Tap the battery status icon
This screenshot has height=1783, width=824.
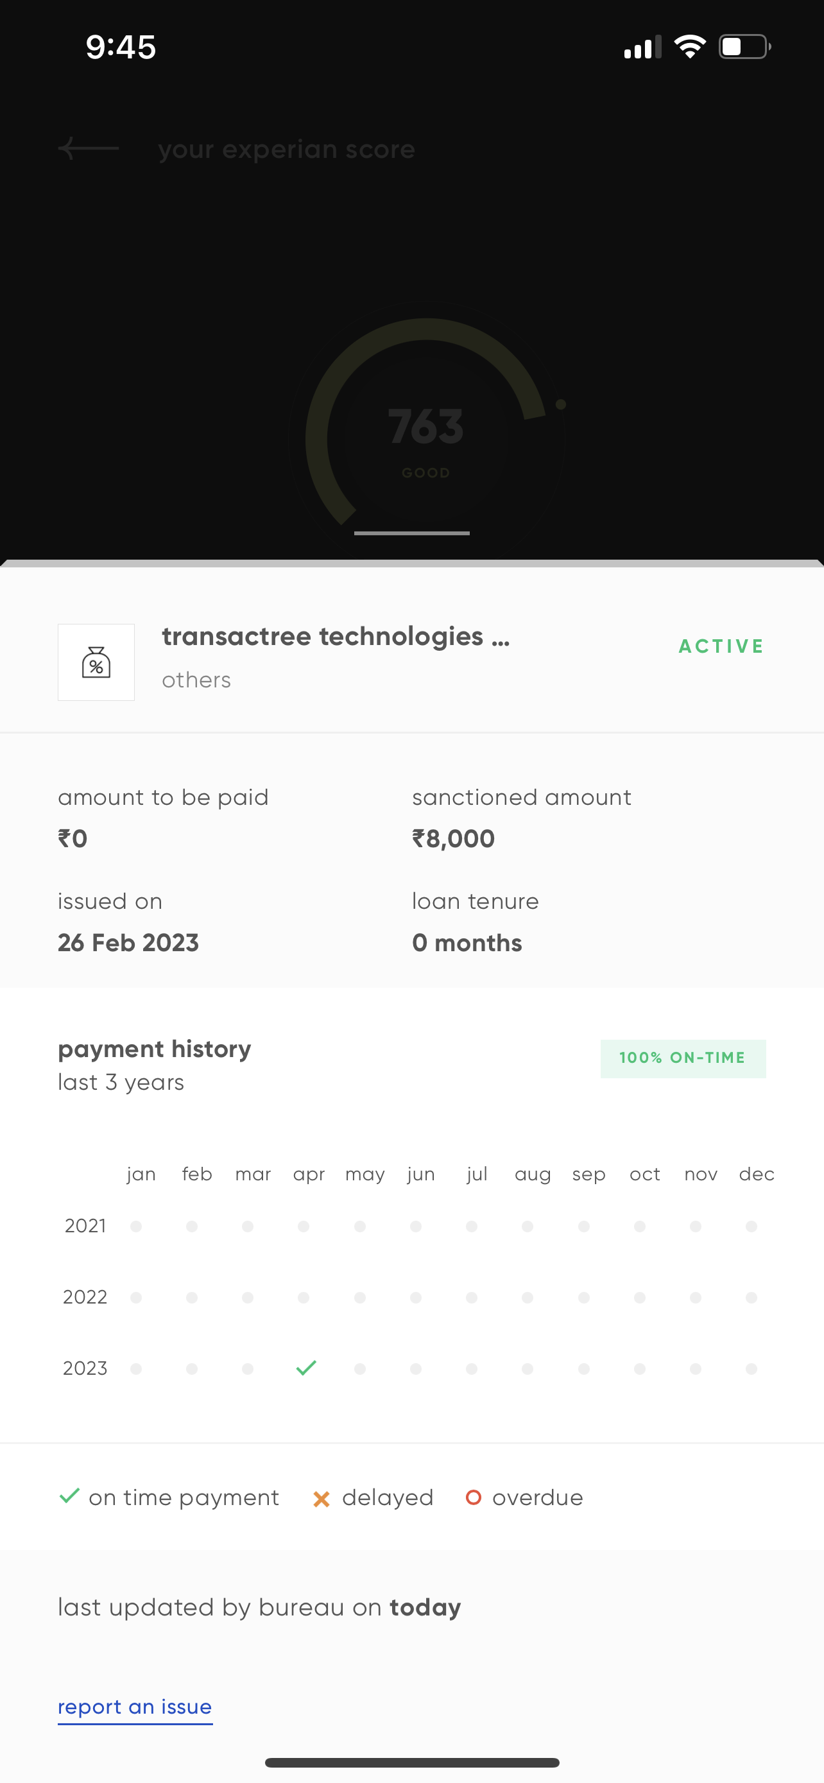click(744, 47)
